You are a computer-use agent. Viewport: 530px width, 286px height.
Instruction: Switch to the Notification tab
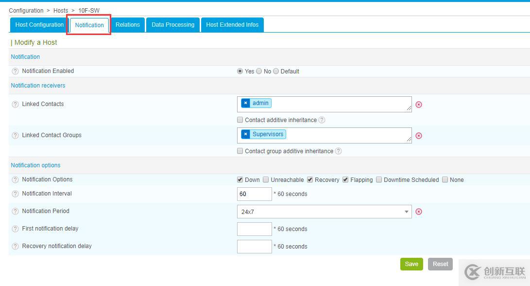(89, 25)
